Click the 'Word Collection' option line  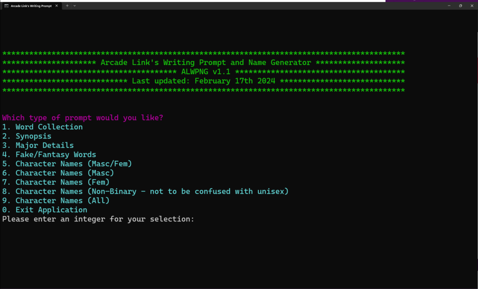(x=42, y=127)
